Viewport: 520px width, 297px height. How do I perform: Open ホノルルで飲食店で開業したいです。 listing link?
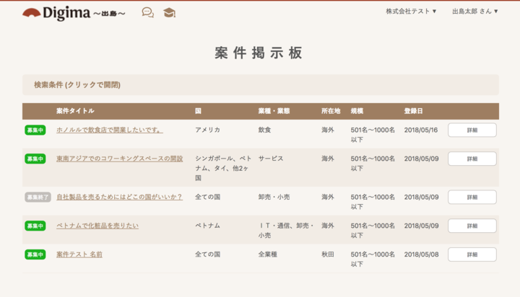(109, 130)
